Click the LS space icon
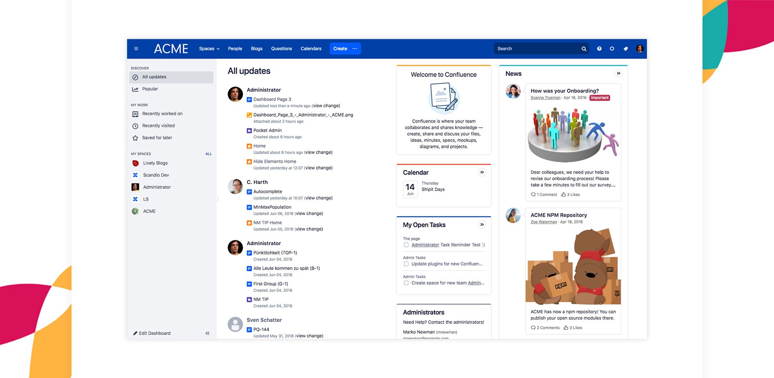Image resolution: width=774 pixels, height=378 pixels. [135, 199]
